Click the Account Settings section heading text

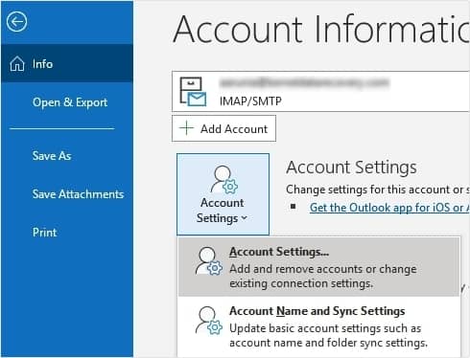coord(351,168)
